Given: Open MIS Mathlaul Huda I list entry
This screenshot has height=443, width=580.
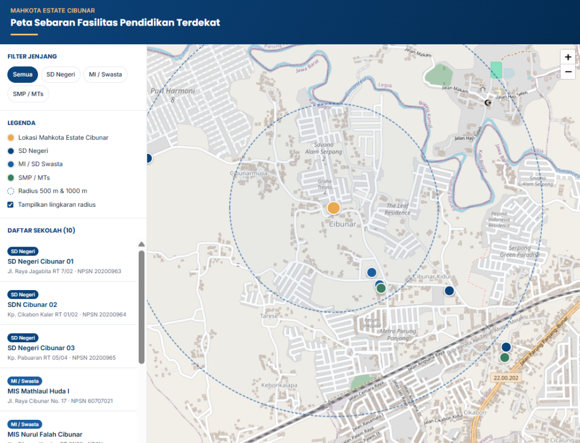Looking at the screenshot, I should tap(69, 390).
